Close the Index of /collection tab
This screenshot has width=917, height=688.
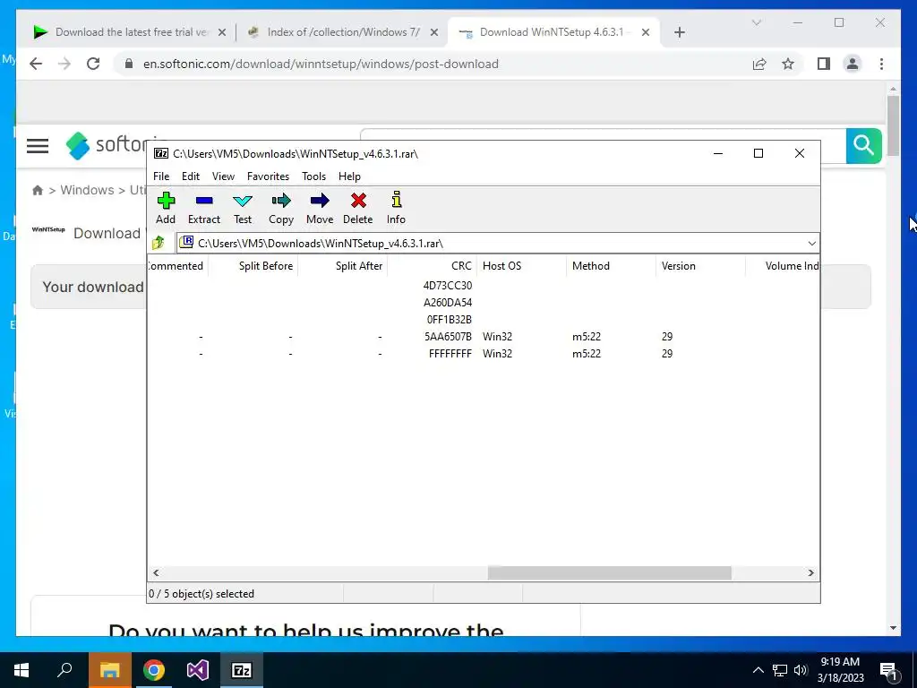pos(434,32)
